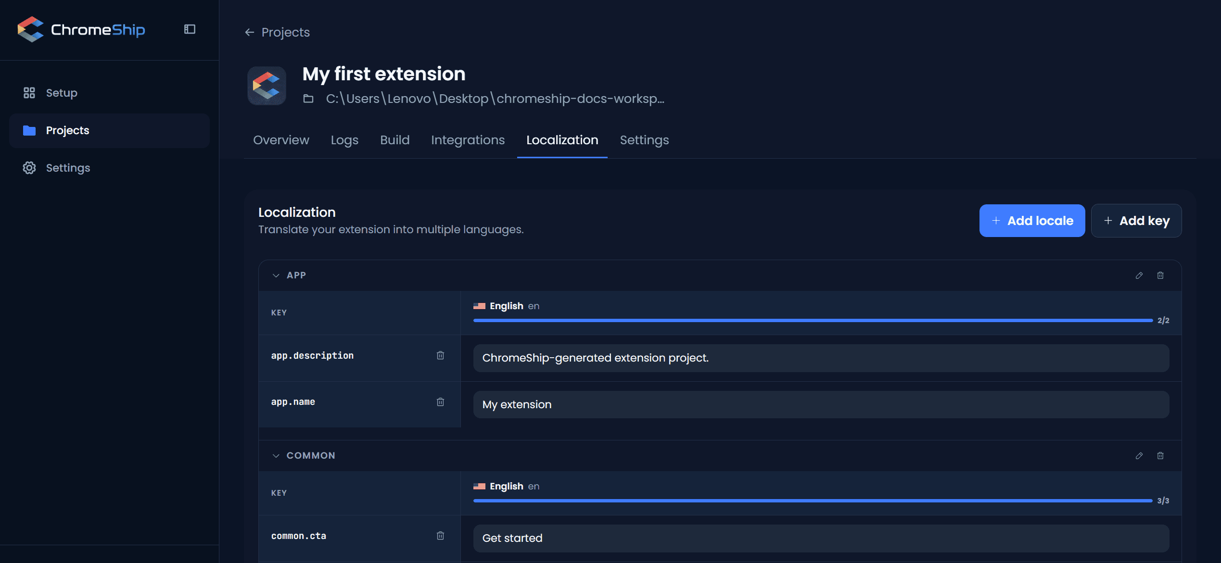Open the project Settings tab
Screen dimensions: 1221x563
644,140
